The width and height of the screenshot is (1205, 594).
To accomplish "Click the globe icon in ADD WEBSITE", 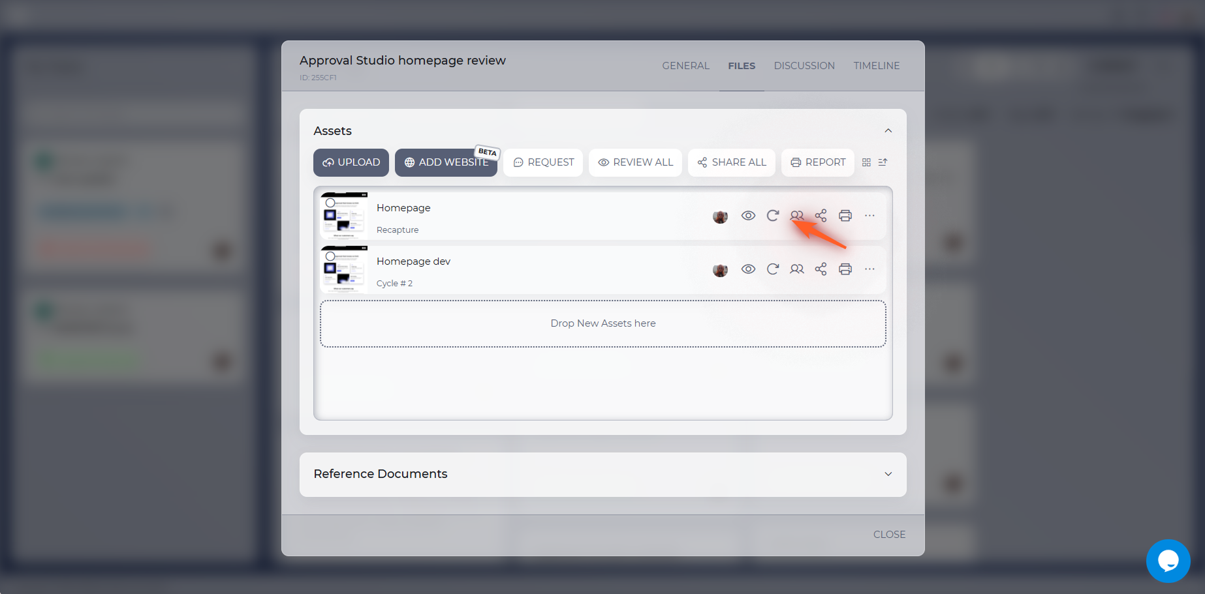I will (409, 162).
